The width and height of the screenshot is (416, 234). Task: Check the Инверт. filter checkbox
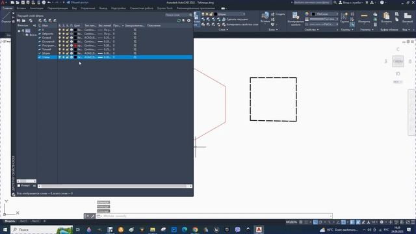pos(19,186)
